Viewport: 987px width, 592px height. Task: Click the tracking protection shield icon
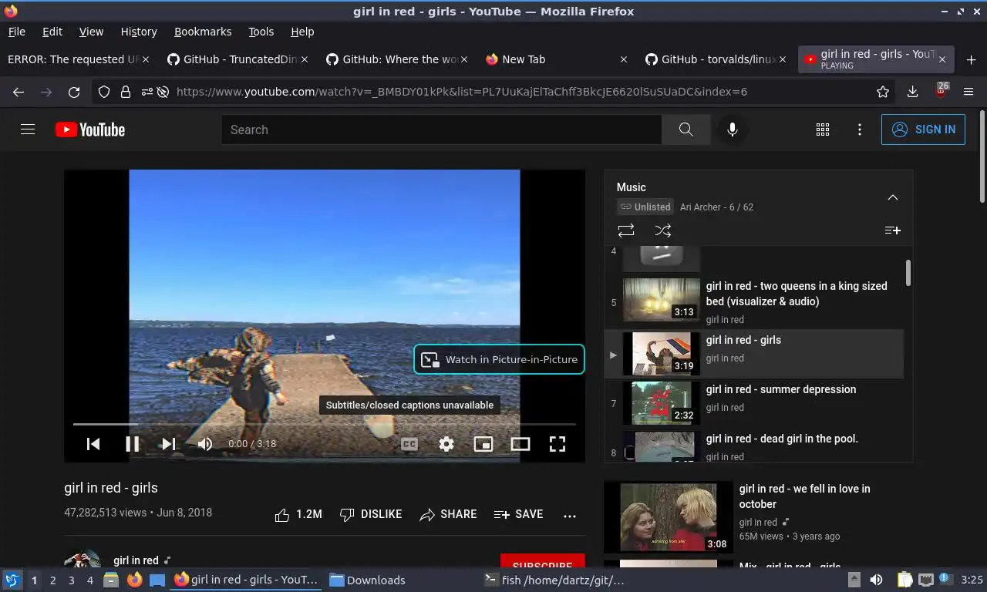click(x=104, y=92)
